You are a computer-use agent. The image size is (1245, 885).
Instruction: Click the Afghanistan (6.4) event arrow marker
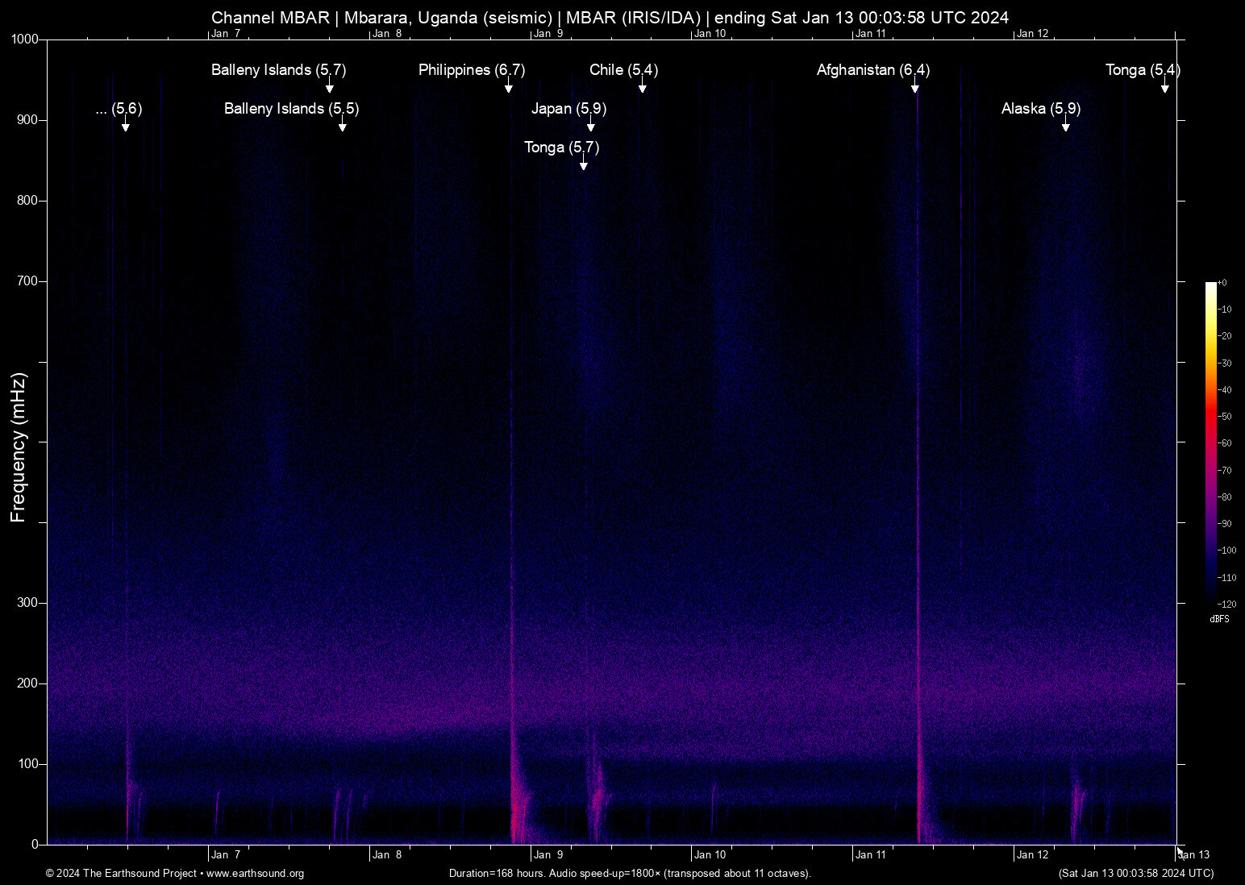pyautogui.click(x=915, y=88)
